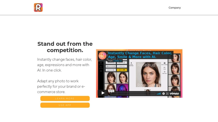Open the Lisha Li author link
This screenshot has width=218, height=122.
click(x=118, y=61)
